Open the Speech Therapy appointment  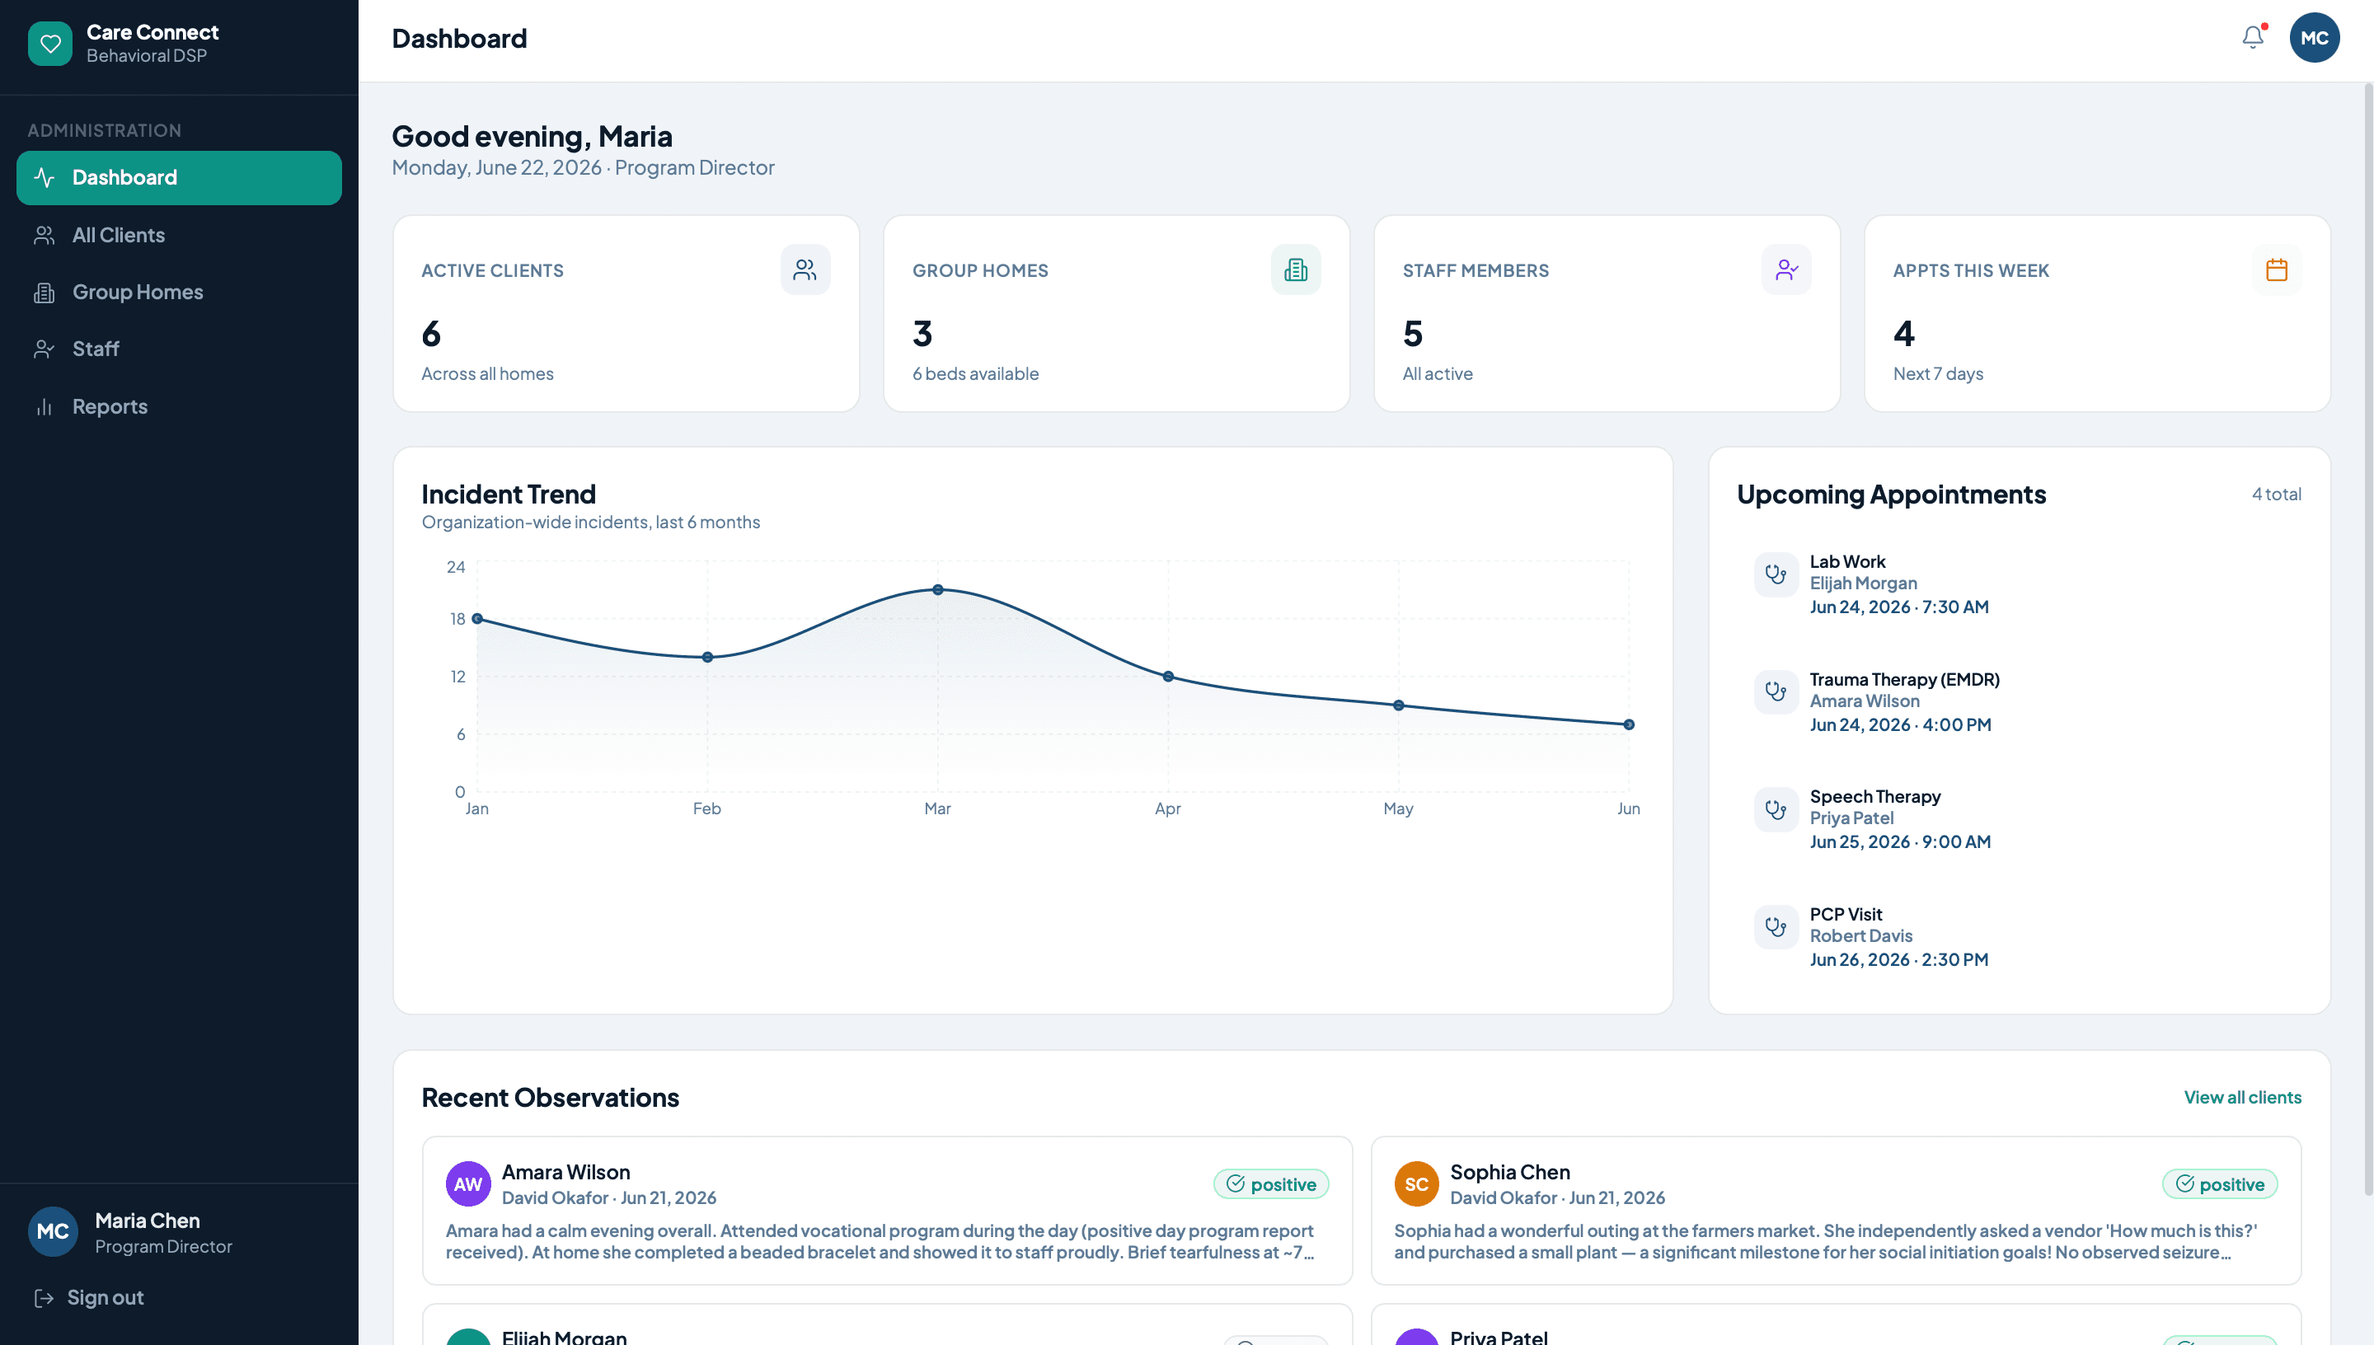[2020, 819]
